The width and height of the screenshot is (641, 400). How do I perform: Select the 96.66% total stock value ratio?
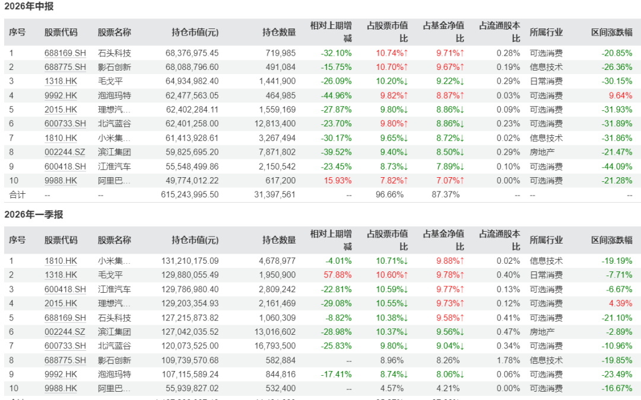tap(389, 195)
